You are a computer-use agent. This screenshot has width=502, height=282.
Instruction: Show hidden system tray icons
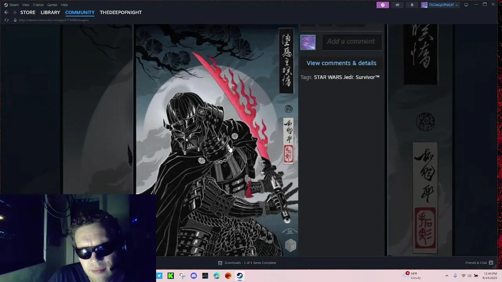(447, 276)
